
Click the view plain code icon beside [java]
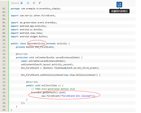click(22, 3)
